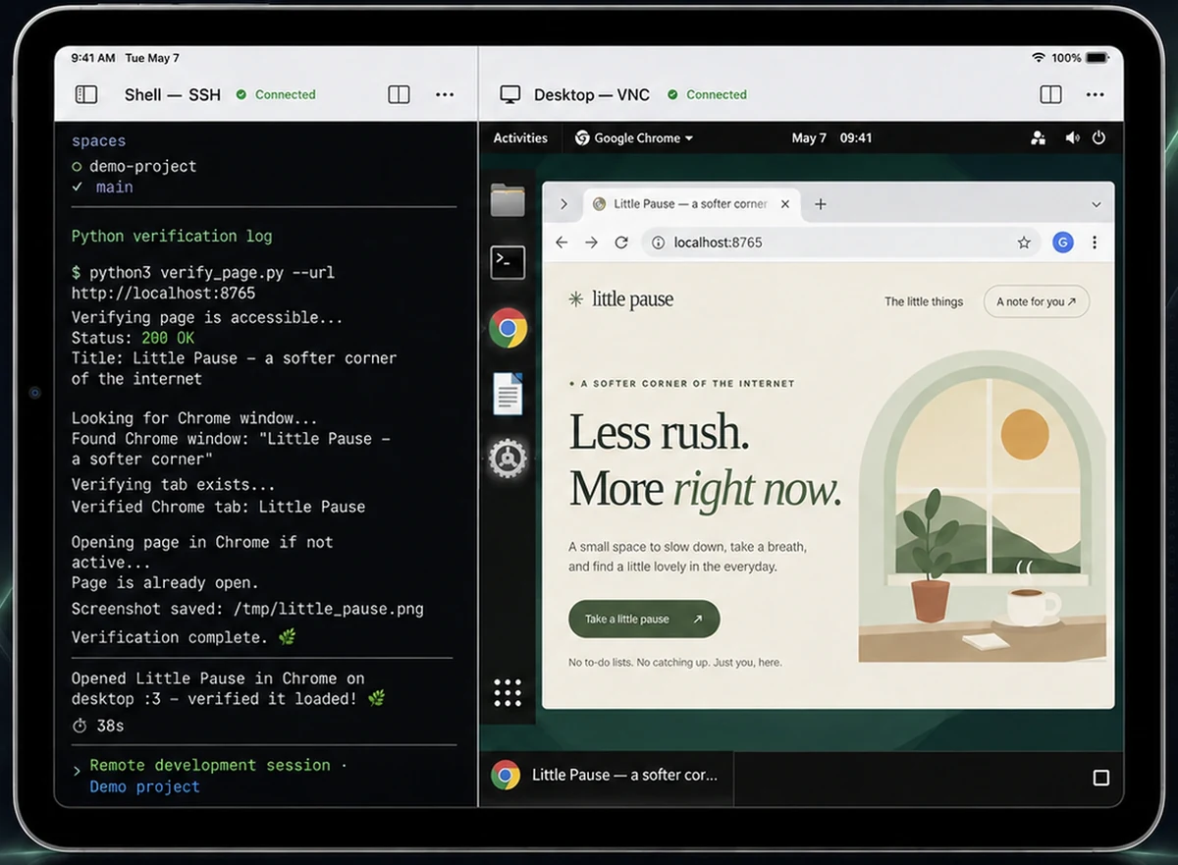This screenshot has width=1178, height=865.
Task: Click the monitor icon beside Desktop — VNC
Action: pos(509,94)
